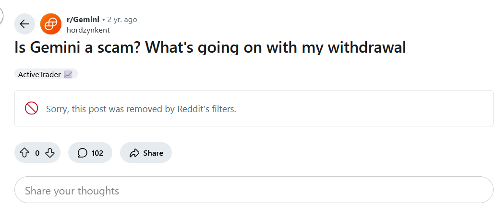Downvote the withdrawal post
Image resolution: width=496 pixels, height=205 pixels.
tap(50, 153)
